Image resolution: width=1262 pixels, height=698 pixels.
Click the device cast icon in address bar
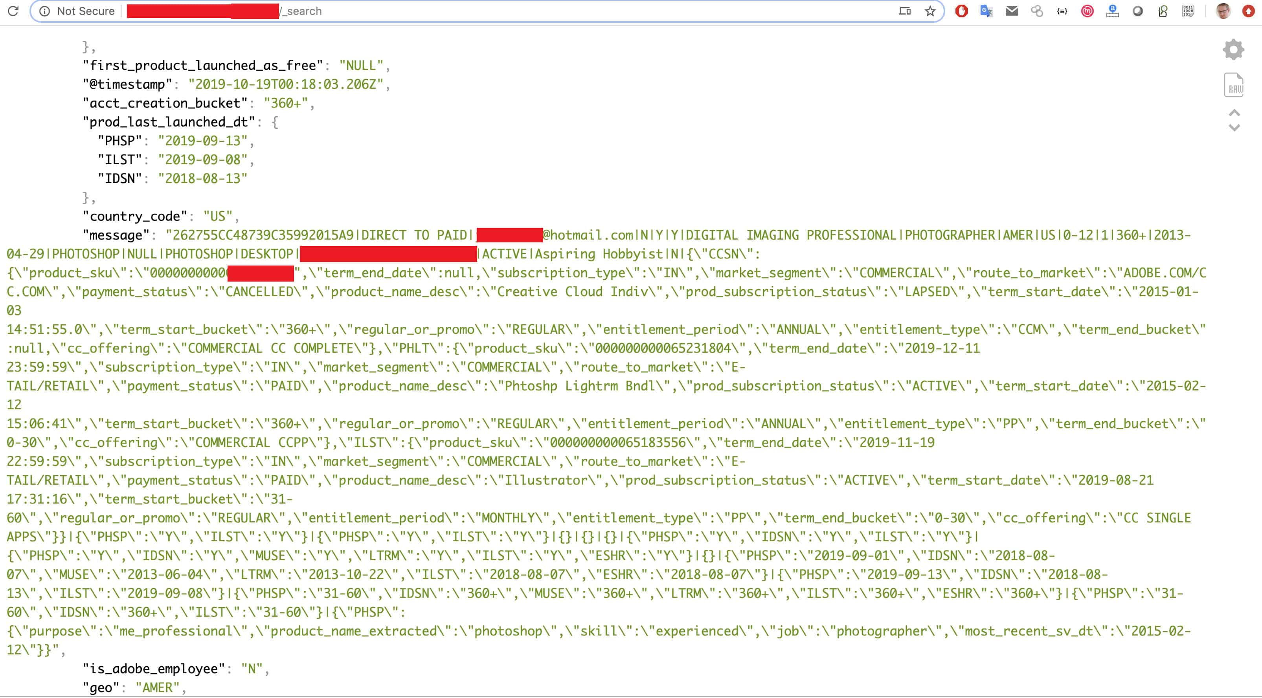(x=904, y=11)
